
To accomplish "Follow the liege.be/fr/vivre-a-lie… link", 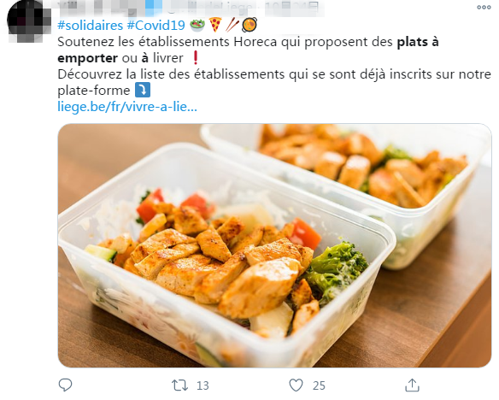I will (x=127, y=106).
